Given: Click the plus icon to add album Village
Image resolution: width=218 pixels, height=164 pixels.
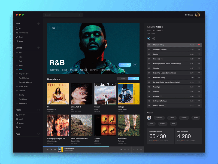Looking at the screenshot, I should [154, 38].
